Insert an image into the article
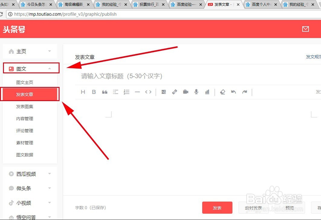321x220 pixels. pos(164,92)
